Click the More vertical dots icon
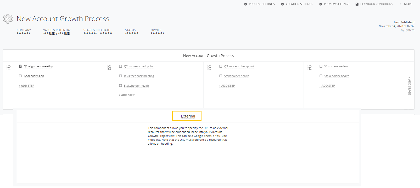The image size is (420, 188). pyautogui.click(x=401, y=4)
